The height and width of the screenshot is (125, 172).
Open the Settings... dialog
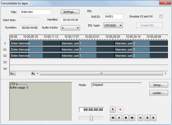(x=70, y=12)
